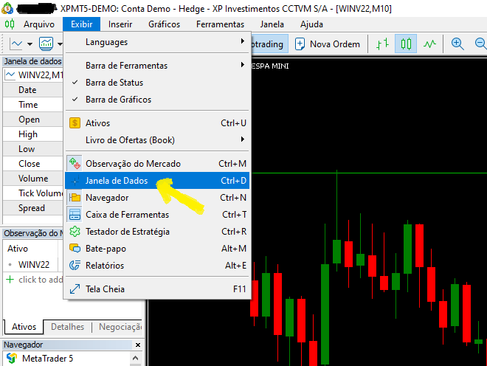Click the MetaTrader 5 icon in Navegador

pyautogui.click(x=12, y=358)
